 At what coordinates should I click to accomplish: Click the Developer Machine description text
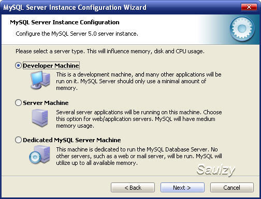coord(139,81)
